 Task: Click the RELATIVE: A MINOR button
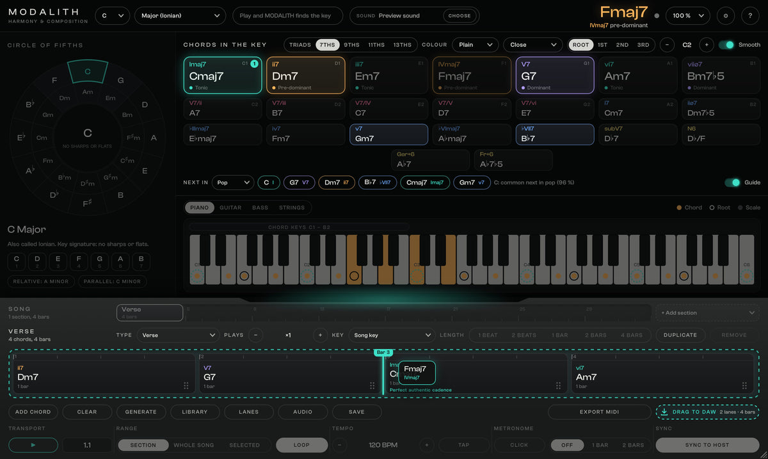[41, 281]
